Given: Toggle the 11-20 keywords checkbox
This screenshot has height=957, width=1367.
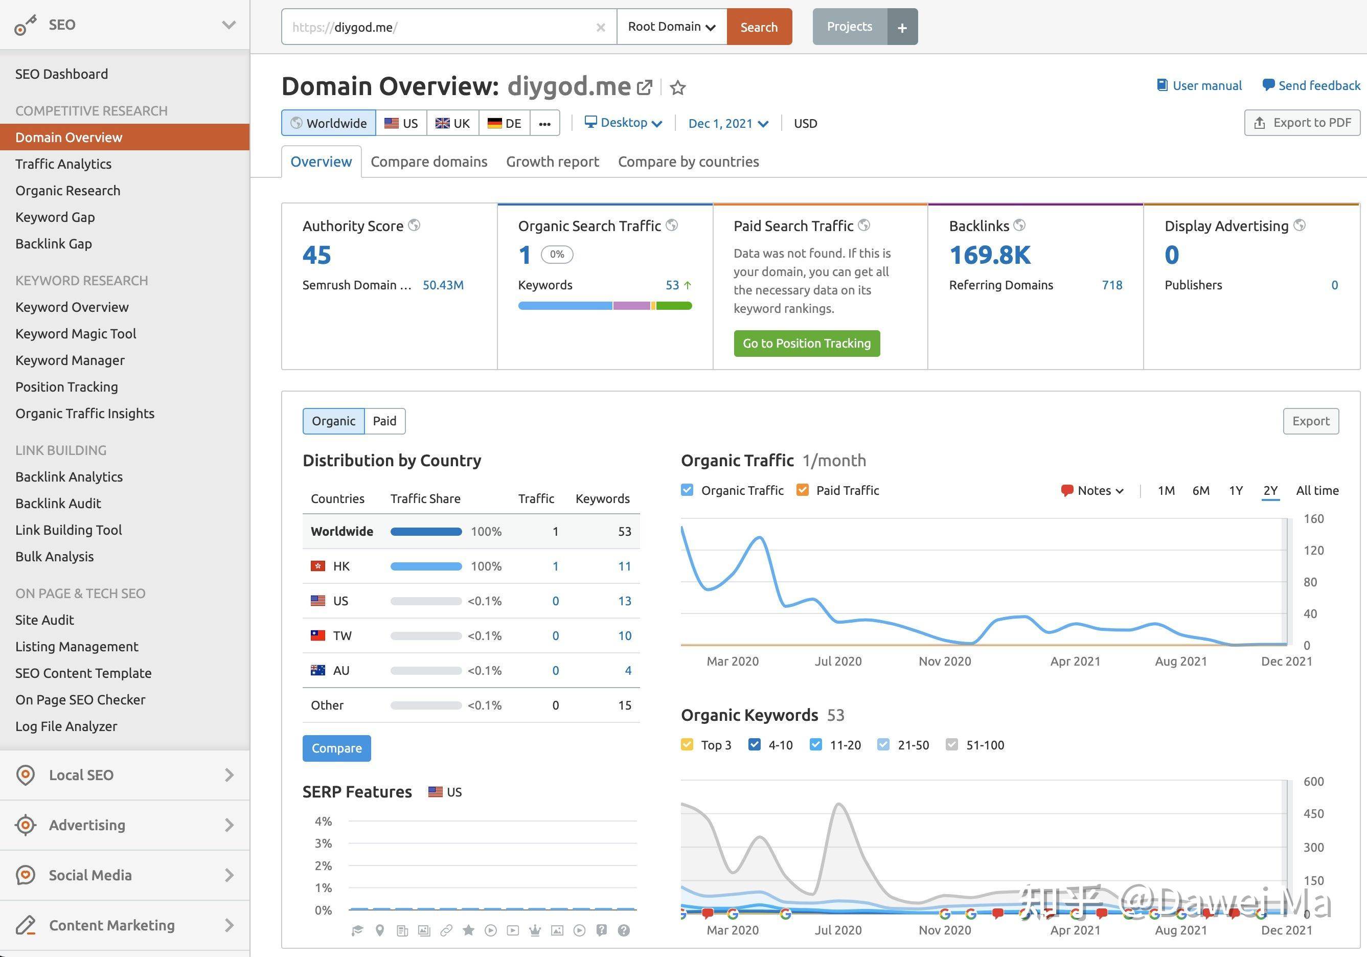Looking at the screenshot, I should 816,744.
